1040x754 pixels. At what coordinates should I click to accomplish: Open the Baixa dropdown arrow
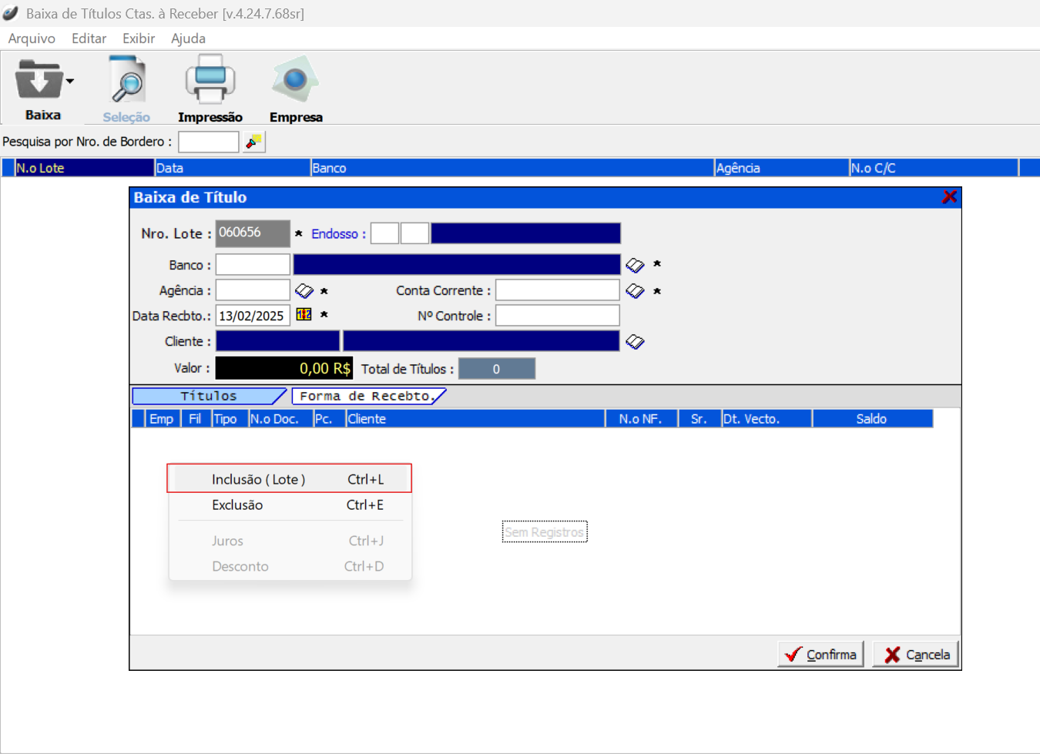[x=70, y=81]
